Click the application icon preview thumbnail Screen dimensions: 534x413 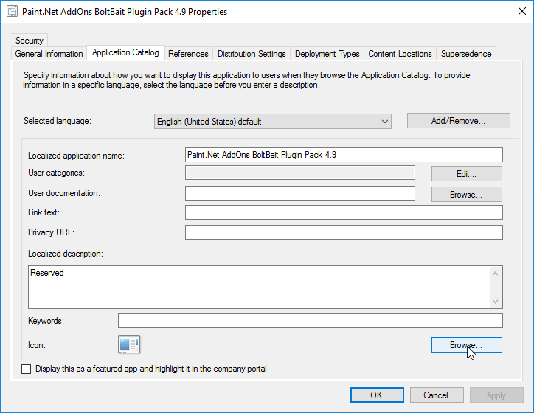[x=129, y=344]
